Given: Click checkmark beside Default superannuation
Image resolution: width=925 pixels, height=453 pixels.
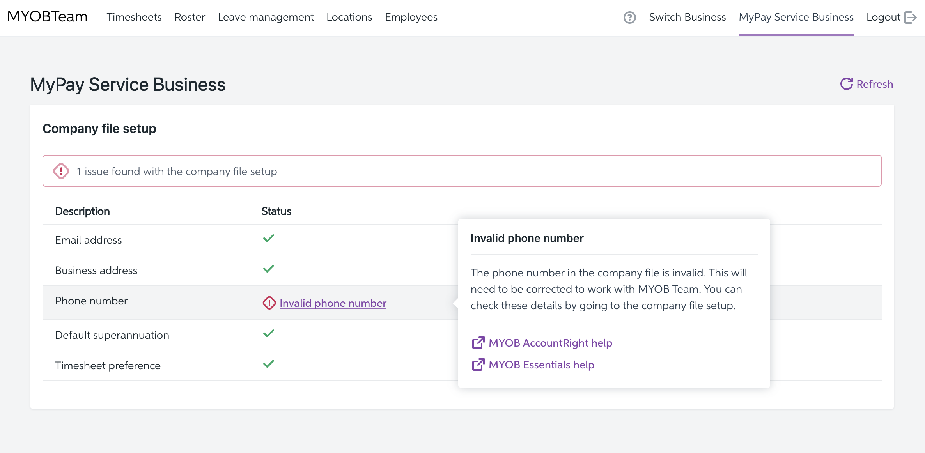Looking at the screenshot, I should coord(269,333).
